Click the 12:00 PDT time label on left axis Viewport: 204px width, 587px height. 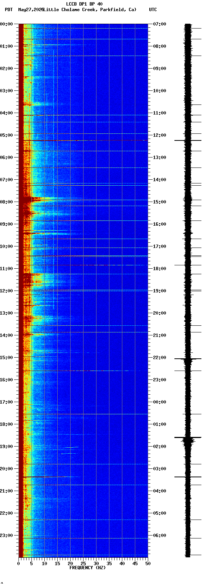point(6,291)
